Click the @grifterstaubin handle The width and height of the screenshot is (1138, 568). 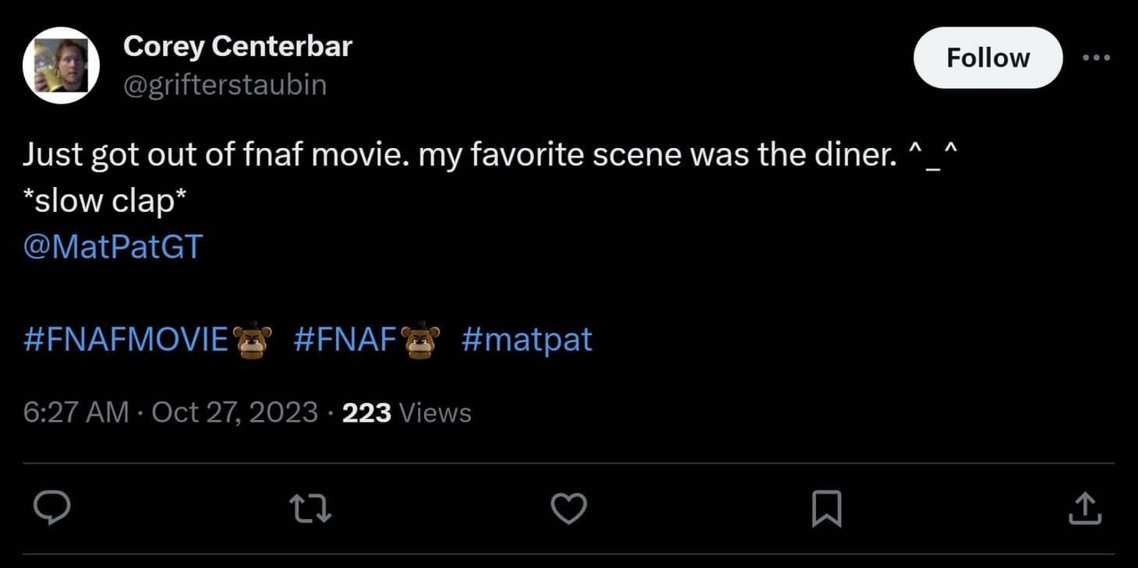tap(224, 84)
